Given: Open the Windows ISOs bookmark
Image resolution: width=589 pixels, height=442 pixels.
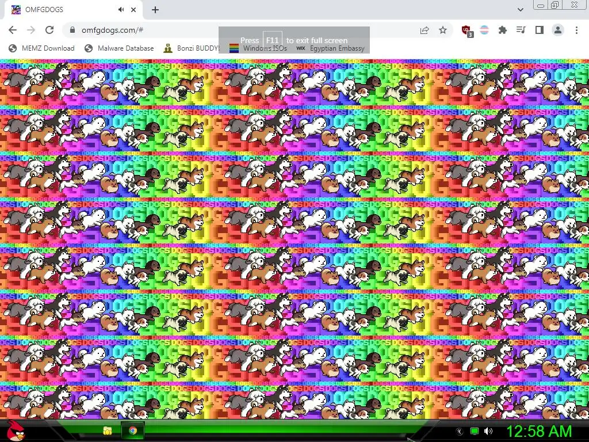Looking at the screenshot, I should [x=258, y=48].
